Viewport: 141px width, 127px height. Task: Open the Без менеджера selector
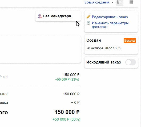coord(58,16)
